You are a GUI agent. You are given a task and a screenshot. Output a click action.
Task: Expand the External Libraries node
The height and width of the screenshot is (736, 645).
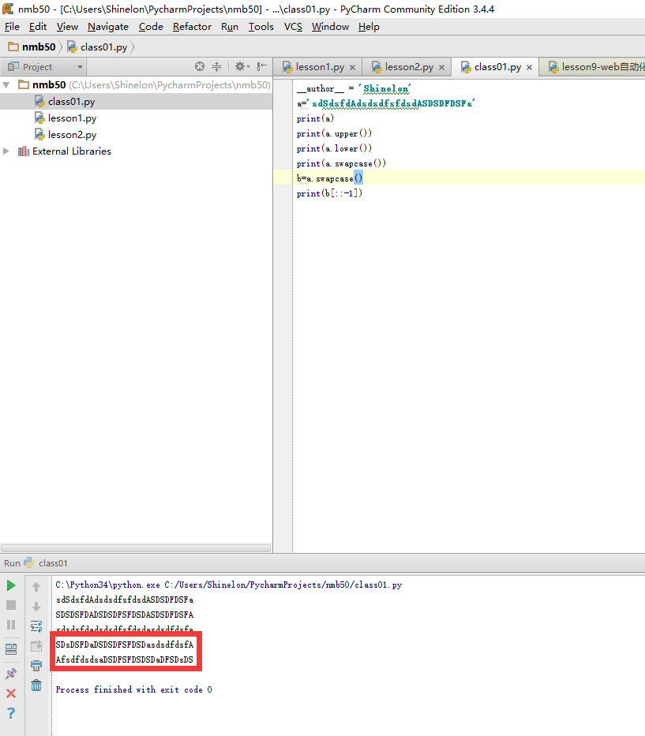pos(7,151)
